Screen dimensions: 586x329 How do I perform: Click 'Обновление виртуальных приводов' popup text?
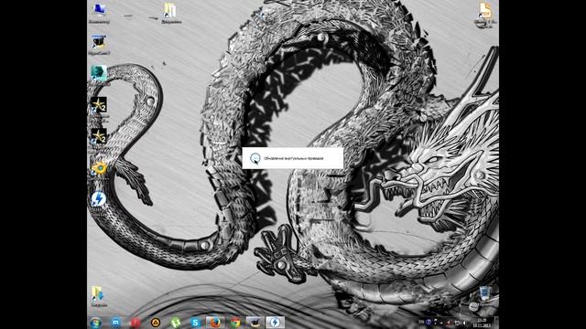click(293, 158)
